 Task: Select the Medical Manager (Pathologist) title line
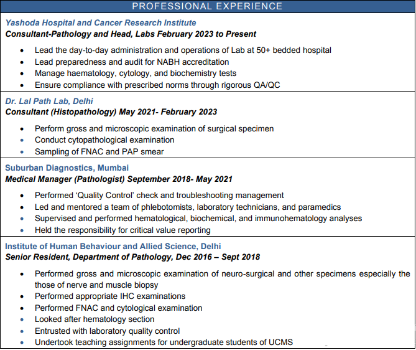119,179
